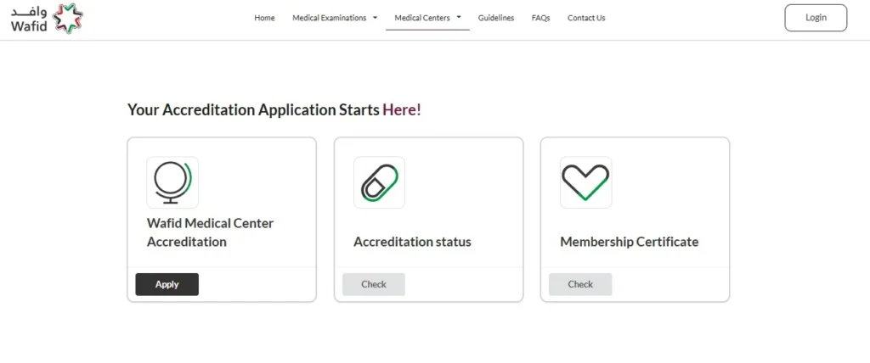Viewport: 870px width, 363px height.
Task: Click the Your Accreditation Application Starts Here heading
Action: 274,109
